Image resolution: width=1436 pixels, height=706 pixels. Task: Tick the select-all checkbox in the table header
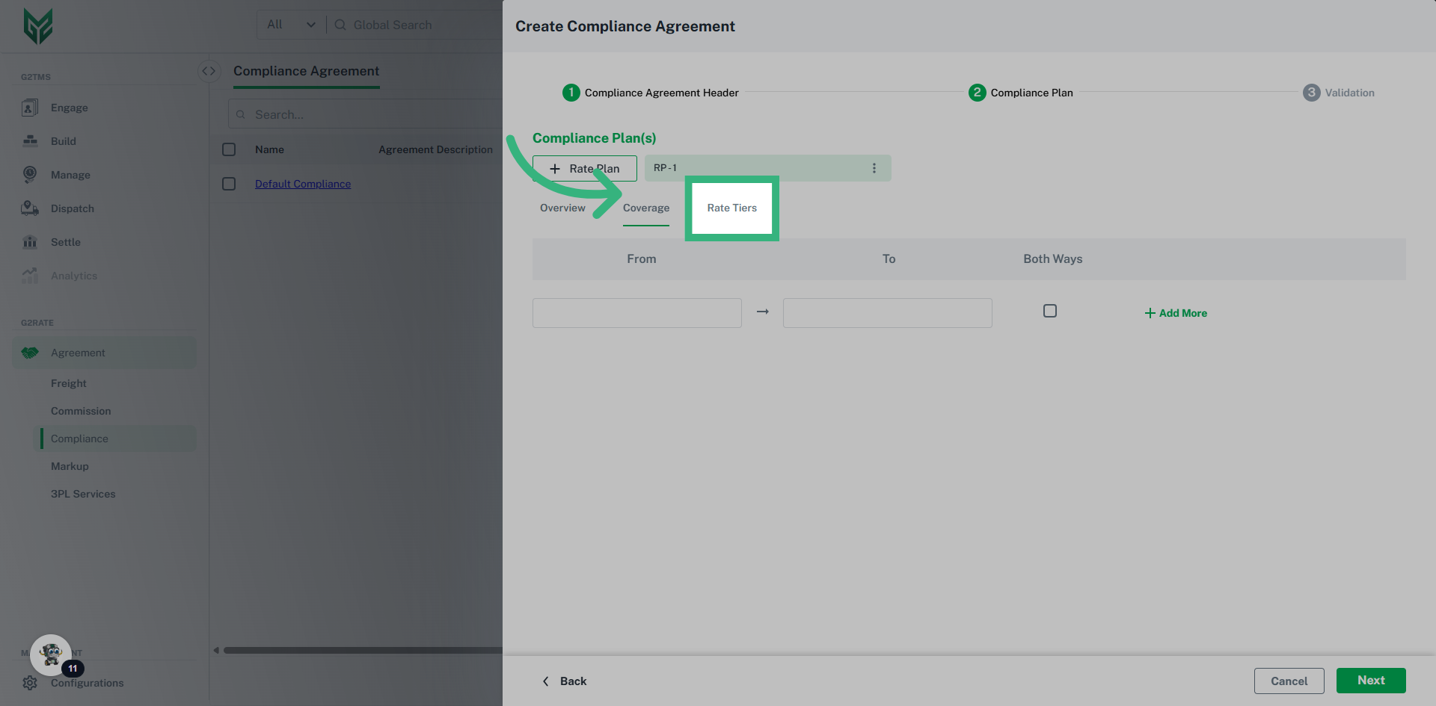pos(229,149)
